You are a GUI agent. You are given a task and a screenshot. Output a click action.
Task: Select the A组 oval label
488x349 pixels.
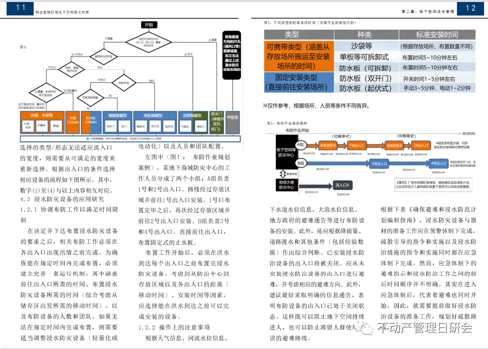pyautogui.click(x=300, y=144)
